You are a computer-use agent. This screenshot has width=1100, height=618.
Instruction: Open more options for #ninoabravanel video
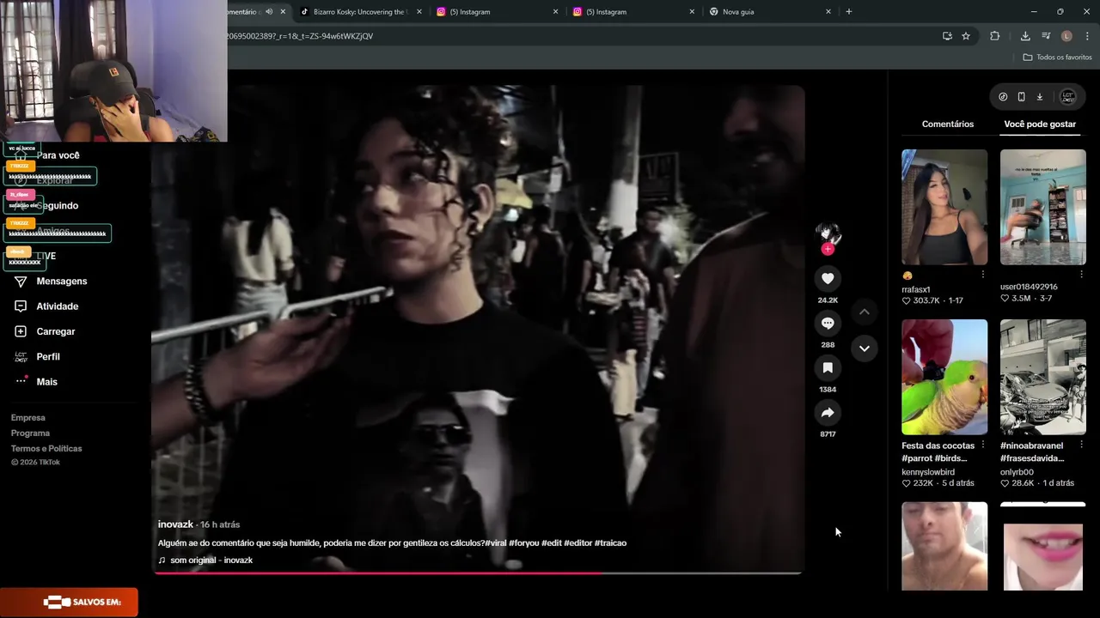pos(1081,445)
